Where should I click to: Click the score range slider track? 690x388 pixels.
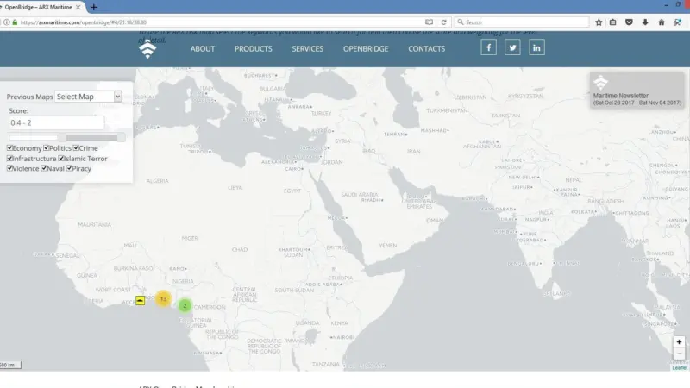(x=67, y=138)
